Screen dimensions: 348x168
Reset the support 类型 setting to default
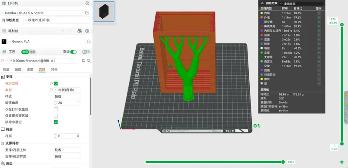pos(51,90)
